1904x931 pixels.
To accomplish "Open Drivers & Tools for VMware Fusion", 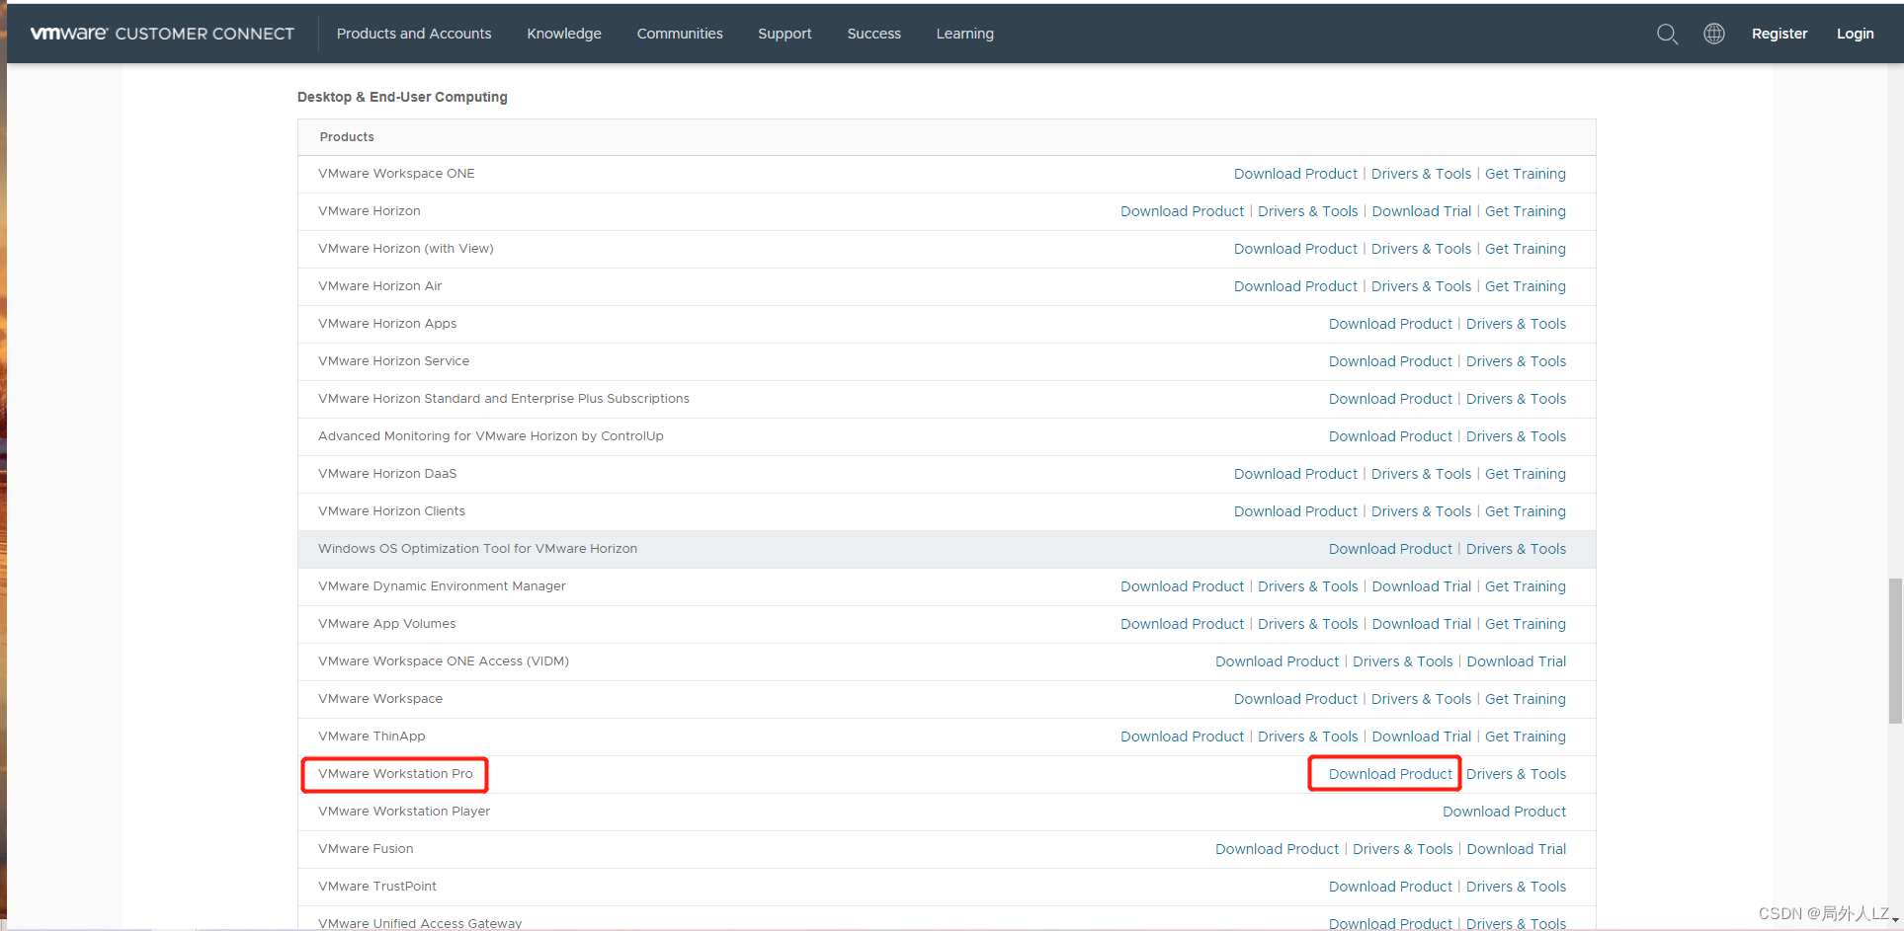I will pos(1402,849).
